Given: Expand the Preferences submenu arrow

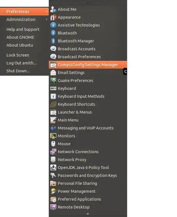Looking at the screenshot, I should click(47, 12).
